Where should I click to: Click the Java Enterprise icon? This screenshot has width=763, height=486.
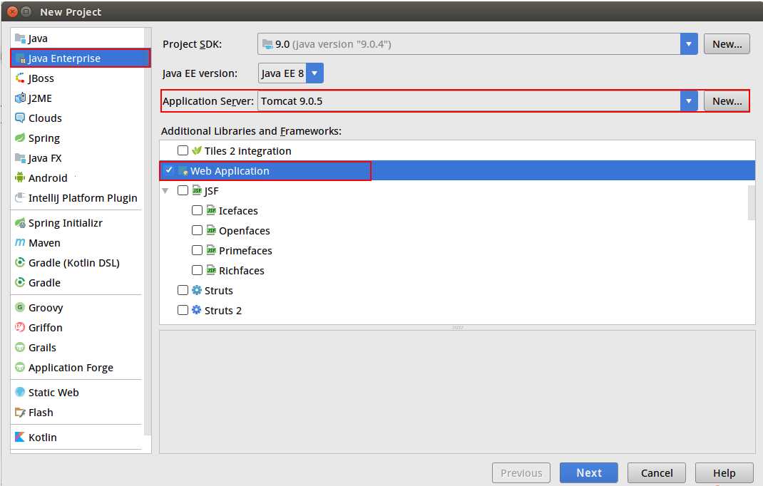coord(20,58)
